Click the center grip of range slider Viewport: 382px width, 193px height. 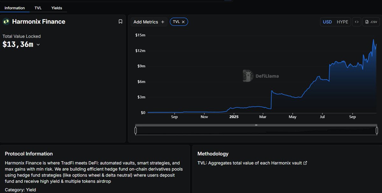click(256, 125)
